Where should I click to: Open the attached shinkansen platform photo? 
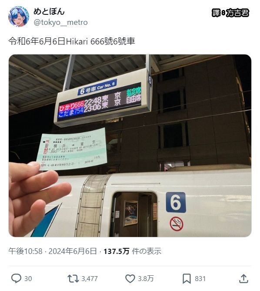coord(130,145)
